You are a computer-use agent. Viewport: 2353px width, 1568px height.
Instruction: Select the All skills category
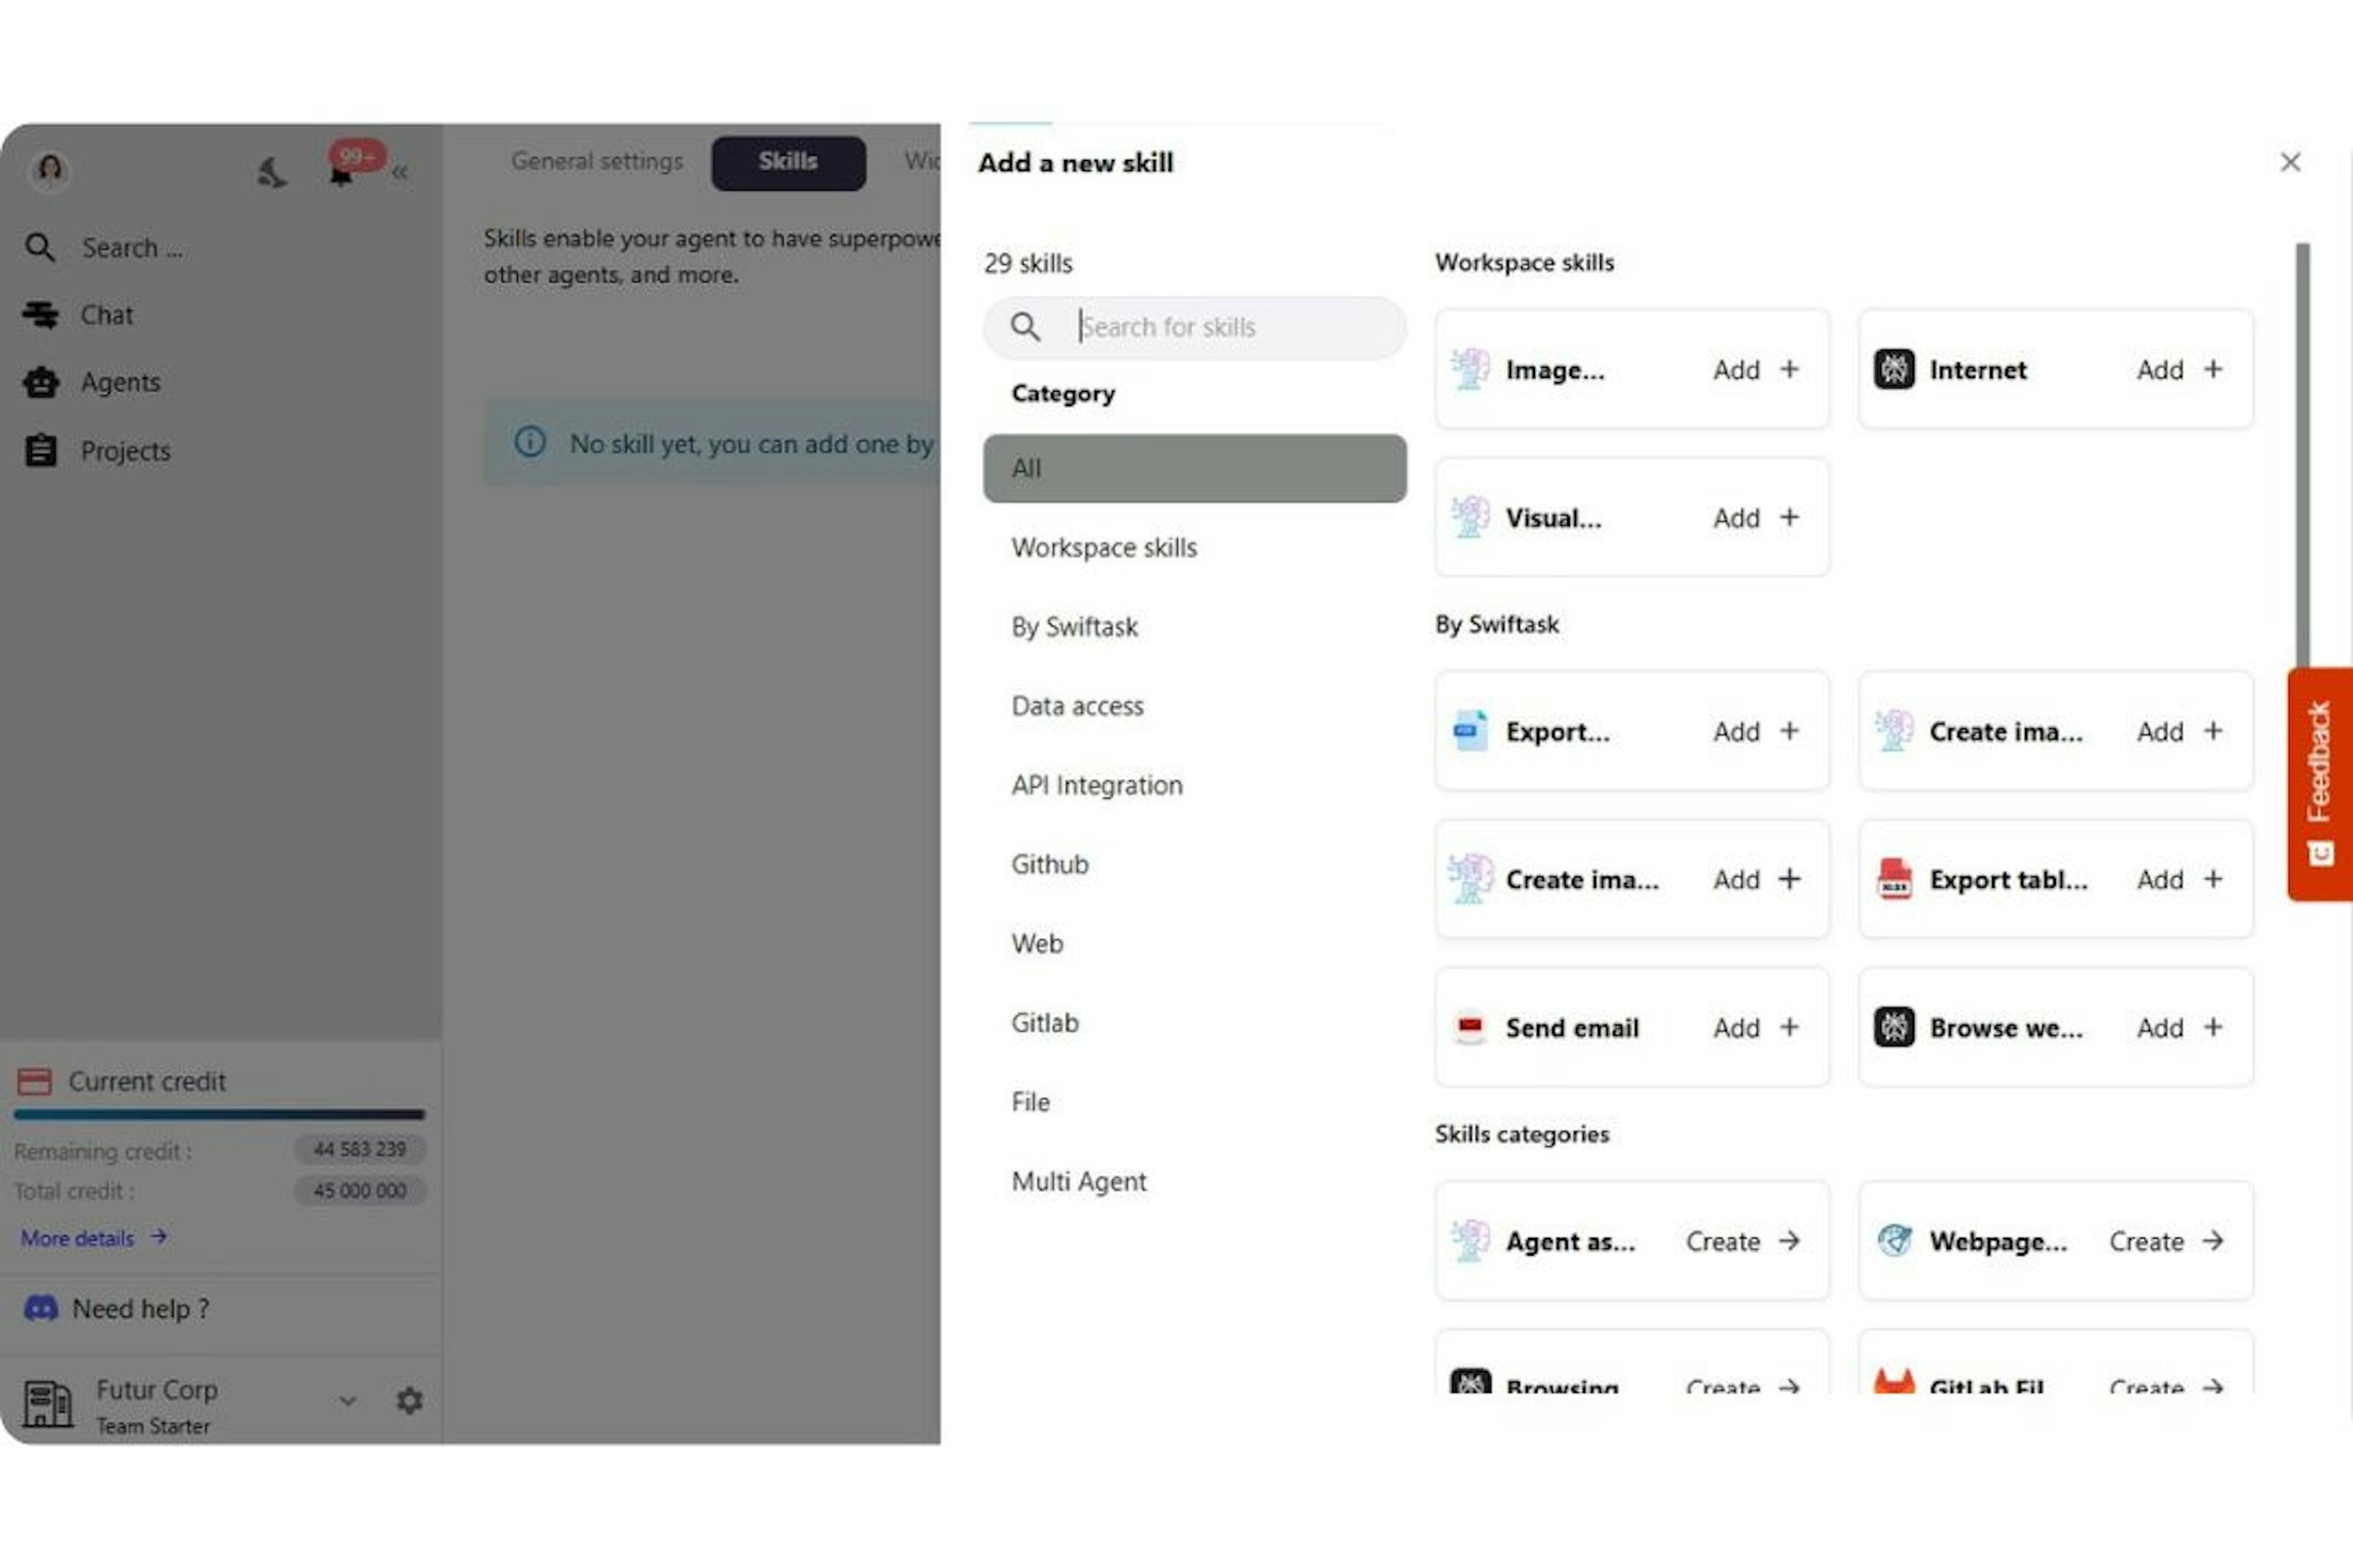[1194, 467]
